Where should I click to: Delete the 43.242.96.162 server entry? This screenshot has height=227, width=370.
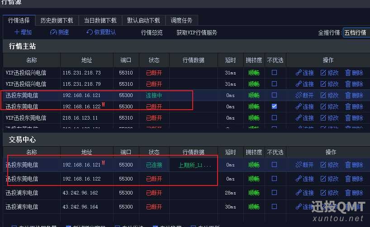(354, 193)
